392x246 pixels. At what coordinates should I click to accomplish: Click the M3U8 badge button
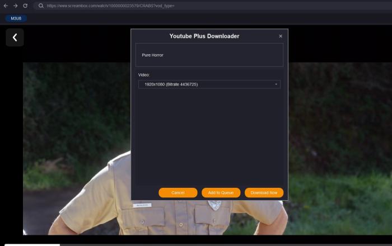coord(16,18)
